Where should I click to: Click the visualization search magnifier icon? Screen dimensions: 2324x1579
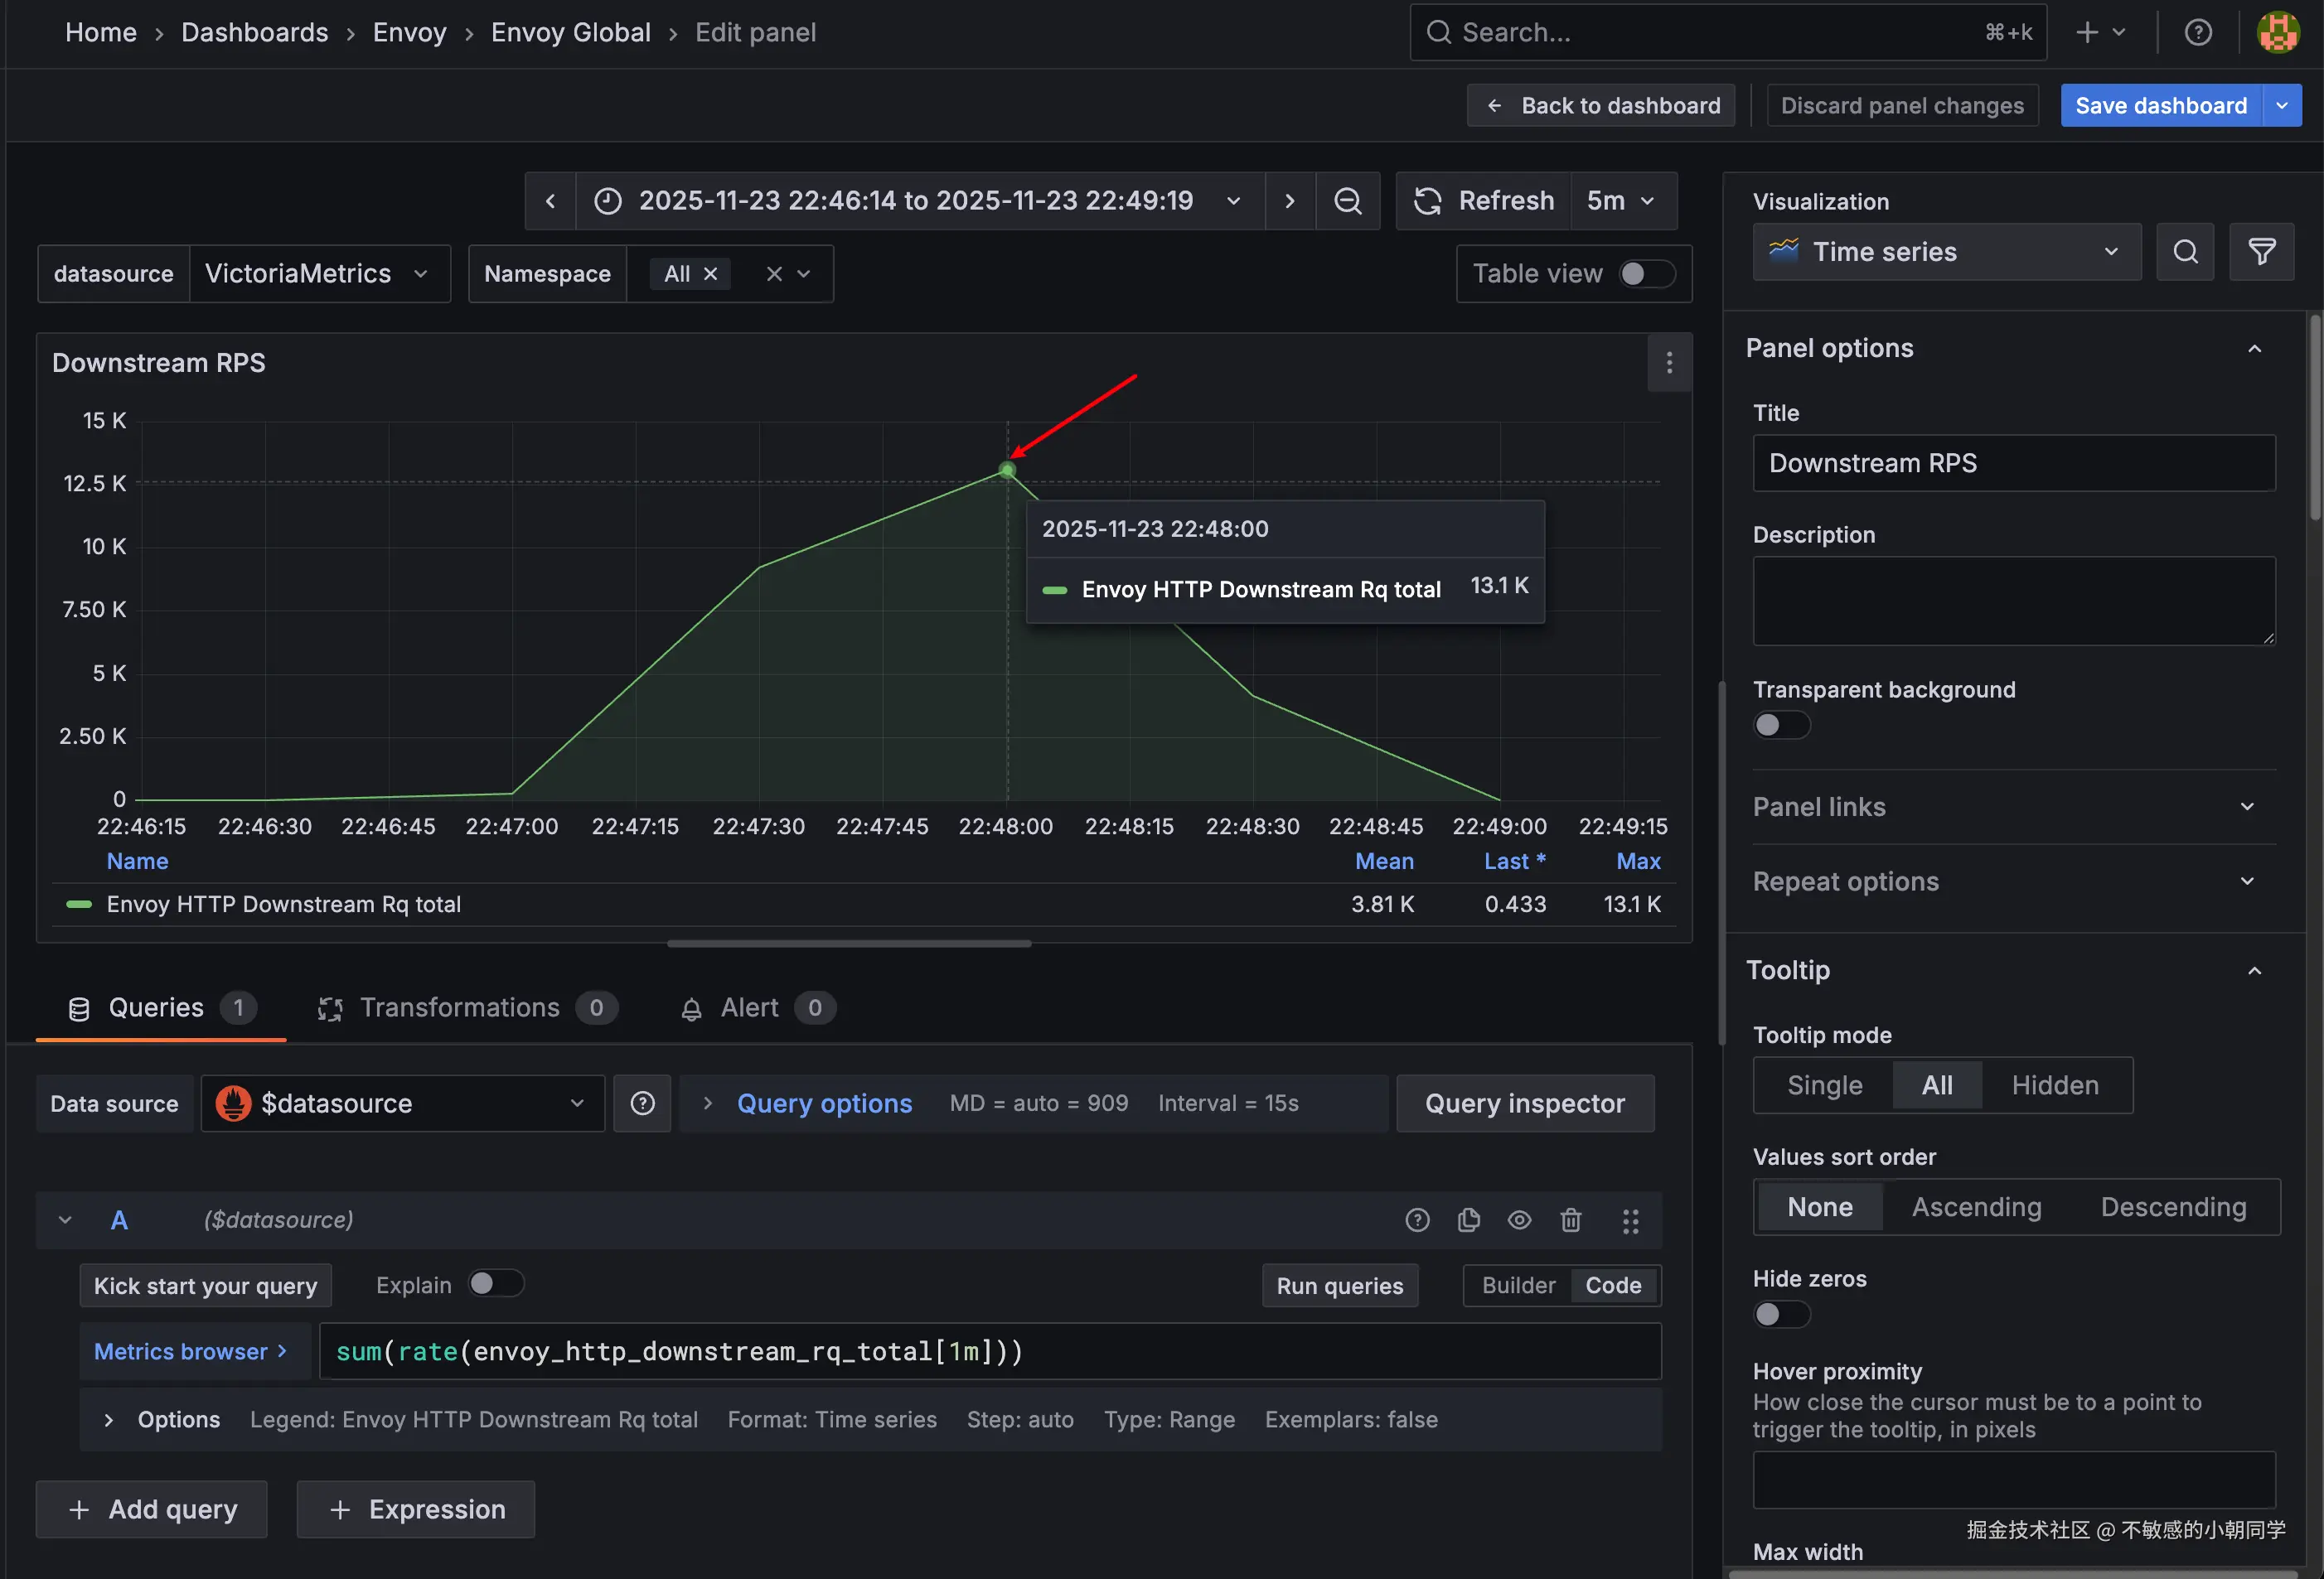coord(2185,252)
